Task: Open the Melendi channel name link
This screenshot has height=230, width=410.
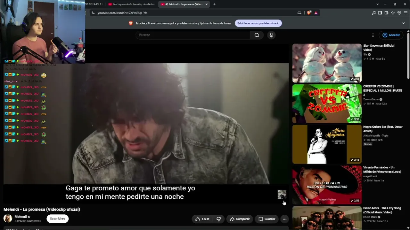Action: pos(20,217)
